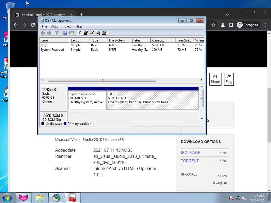Click the Forward arrow in Disk Management toolbar
The image size is (271, 203).
pos(49,33)
